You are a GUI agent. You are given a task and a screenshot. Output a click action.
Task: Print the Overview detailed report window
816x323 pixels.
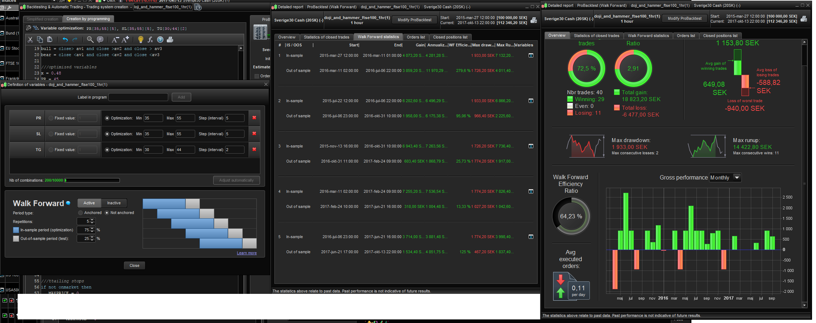(804, 19)
